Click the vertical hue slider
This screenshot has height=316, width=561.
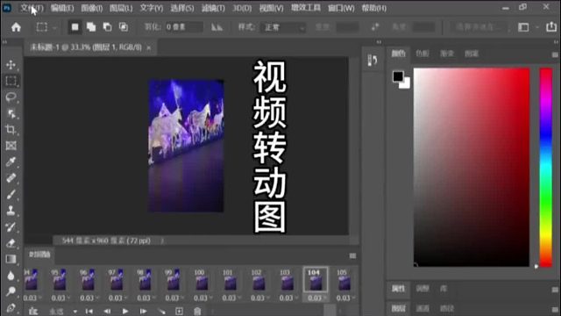(546, 168)
